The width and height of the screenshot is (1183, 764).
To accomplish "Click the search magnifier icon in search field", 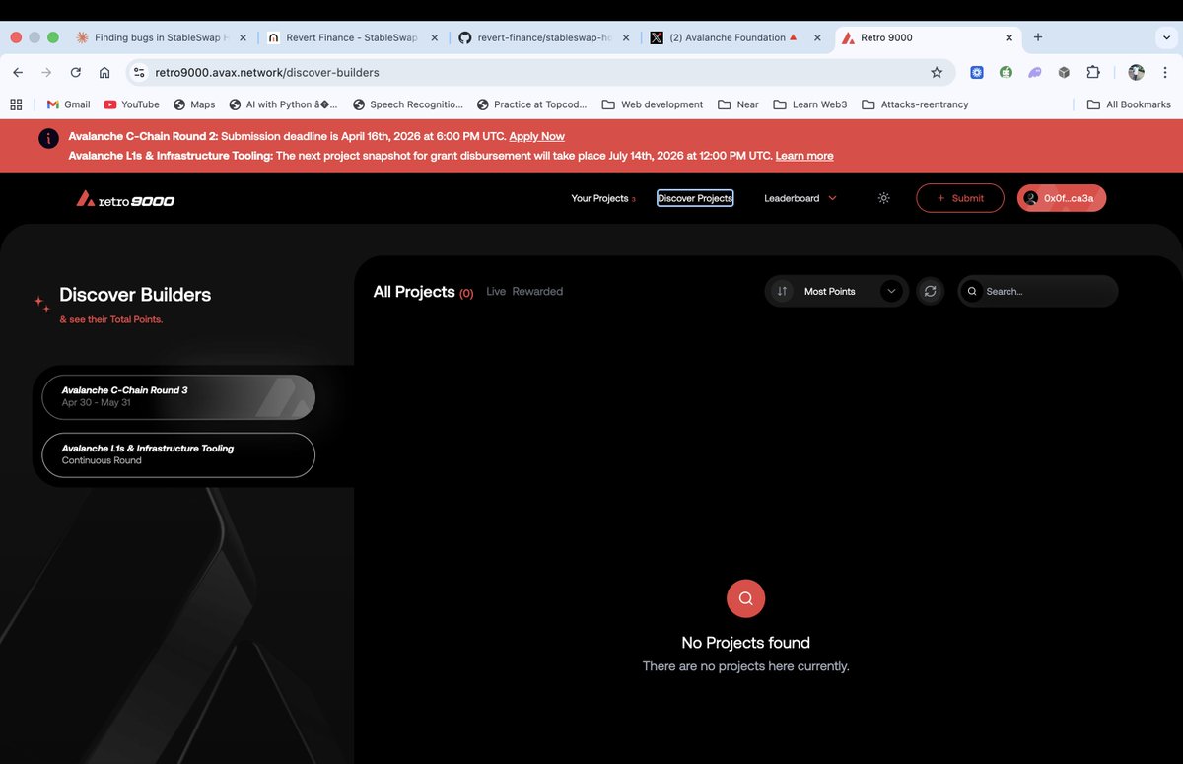I will tap(972, 292).
